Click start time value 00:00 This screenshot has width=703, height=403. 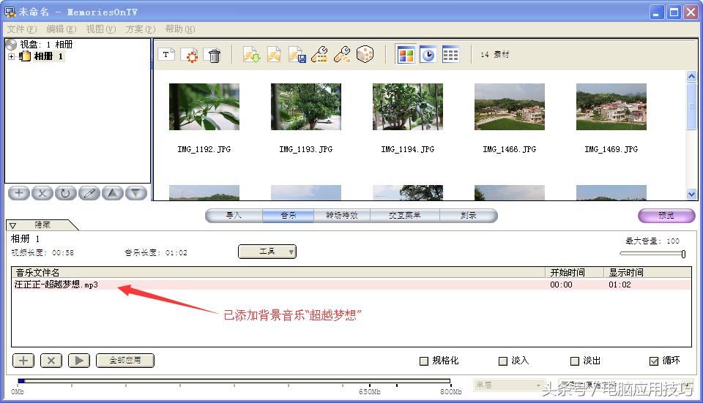[562, 285]
